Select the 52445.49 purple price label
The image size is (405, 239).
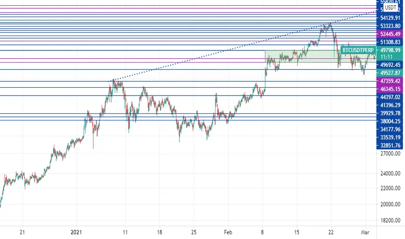click(x=390, y=34)
